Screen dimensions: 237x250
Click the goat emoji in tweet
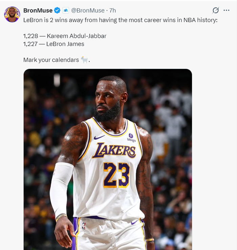[84, 60]
